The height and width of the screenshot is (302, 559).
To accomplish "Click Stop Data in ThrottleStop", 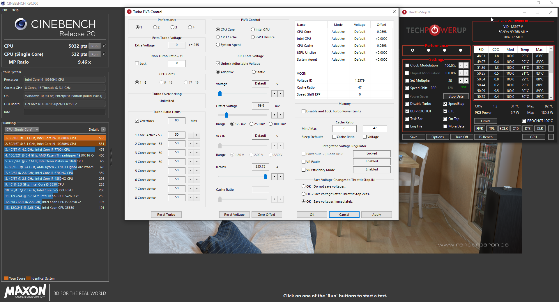I will pos(456,96).
